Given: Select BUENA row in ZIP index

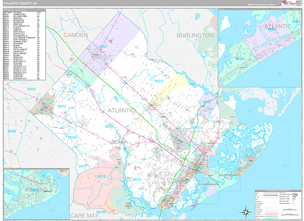Looking at the screenshot, I should [22, 46].
